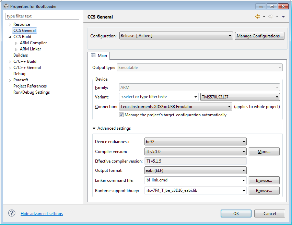Image resolution: width=292 pixels, height=225 pixels.
Task: Expand the ARM Linker node
Action: 16,49
